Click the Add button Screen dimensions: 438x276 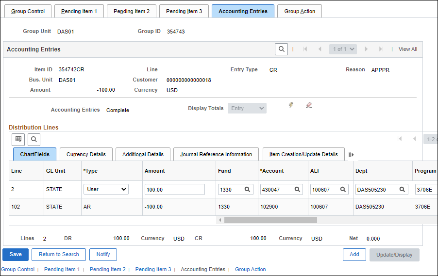pyautogui.click(x=354, y=255)
